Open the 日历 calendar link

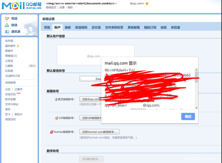pyautogui.click(x=8, y=89)
